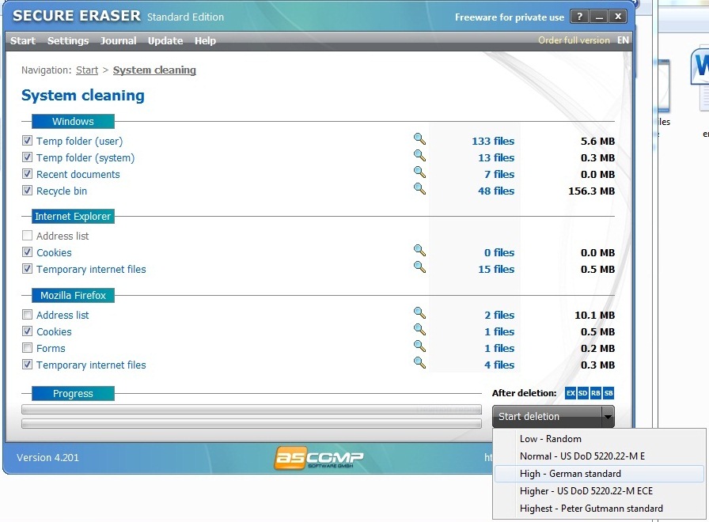Screen dimensions: 709x522
Task: Toggle the Recycle bin checkbox
Action: [x=27, y=191]
